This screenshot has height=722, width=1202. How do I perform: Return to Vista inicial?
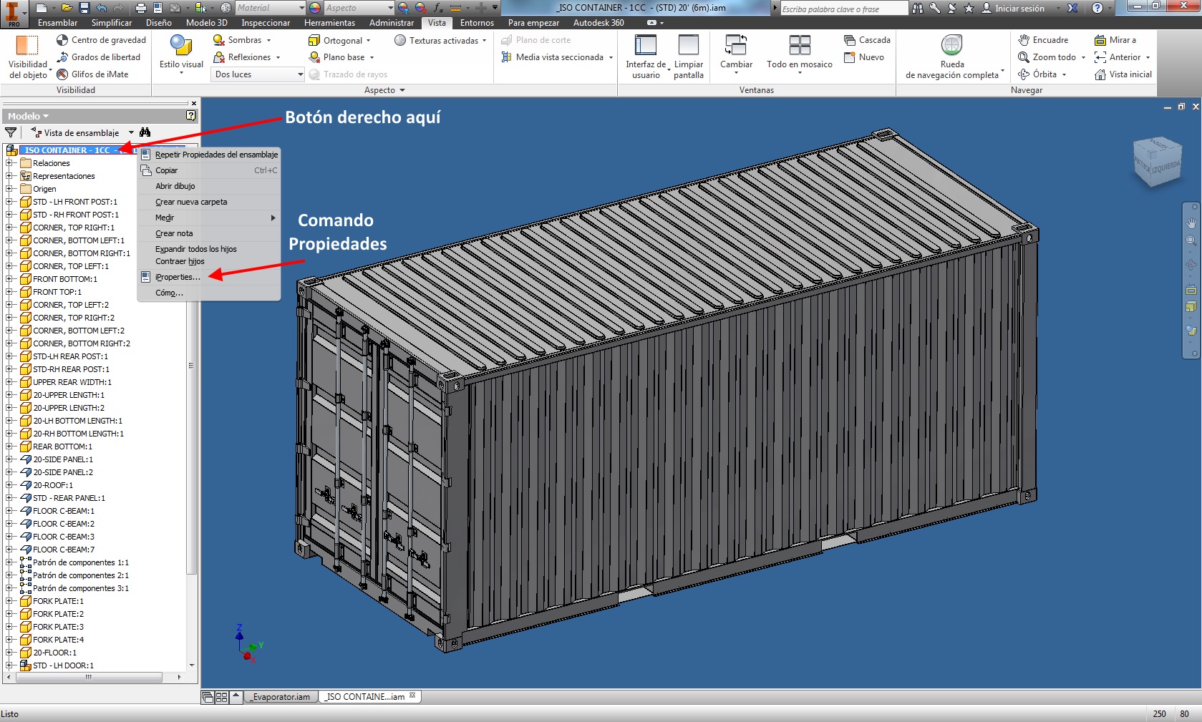click(x=1123, y=74)
